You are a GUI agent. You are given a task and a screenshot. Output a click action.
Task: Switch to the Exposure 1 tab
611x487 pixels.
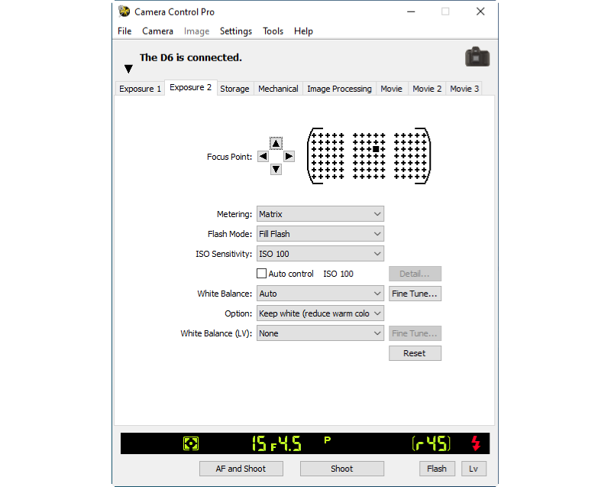[140, 89]
